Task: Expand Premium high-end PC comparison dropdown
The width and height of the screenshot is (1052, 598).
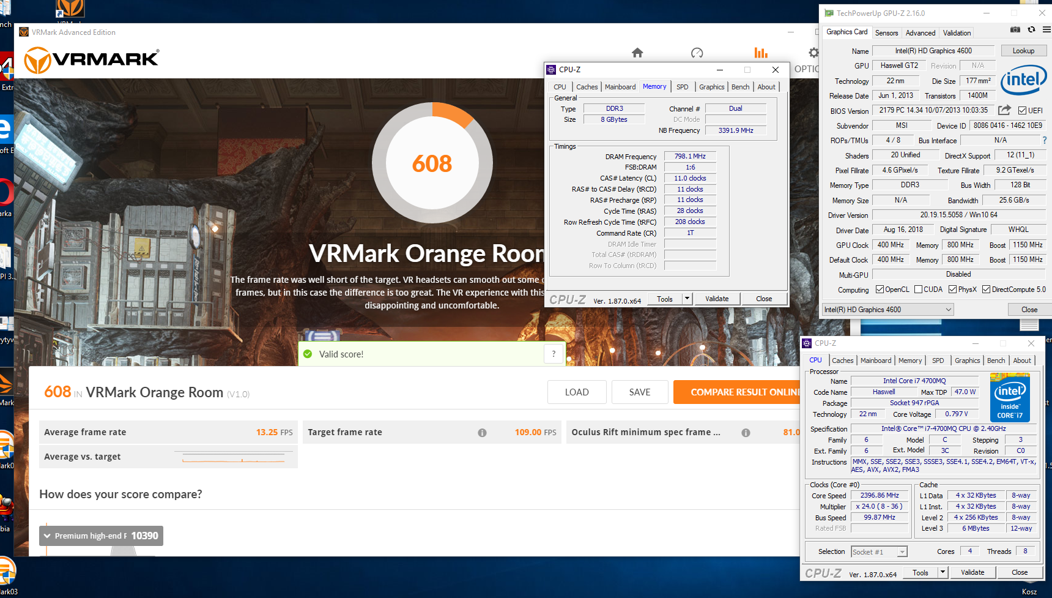Action: point(101,536)
